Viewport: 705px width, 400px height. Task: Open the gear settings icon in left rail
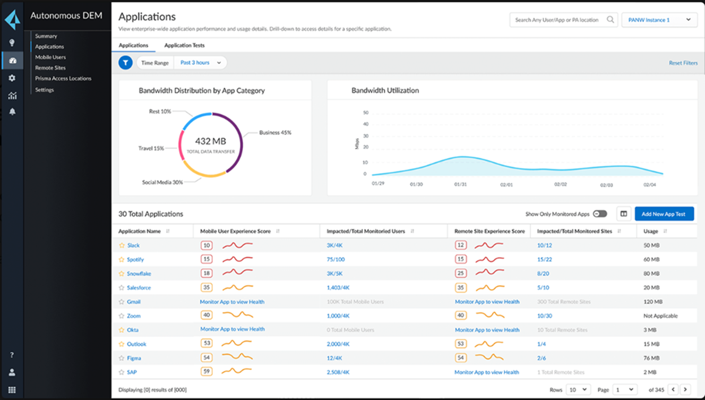[x=12, y=78]
